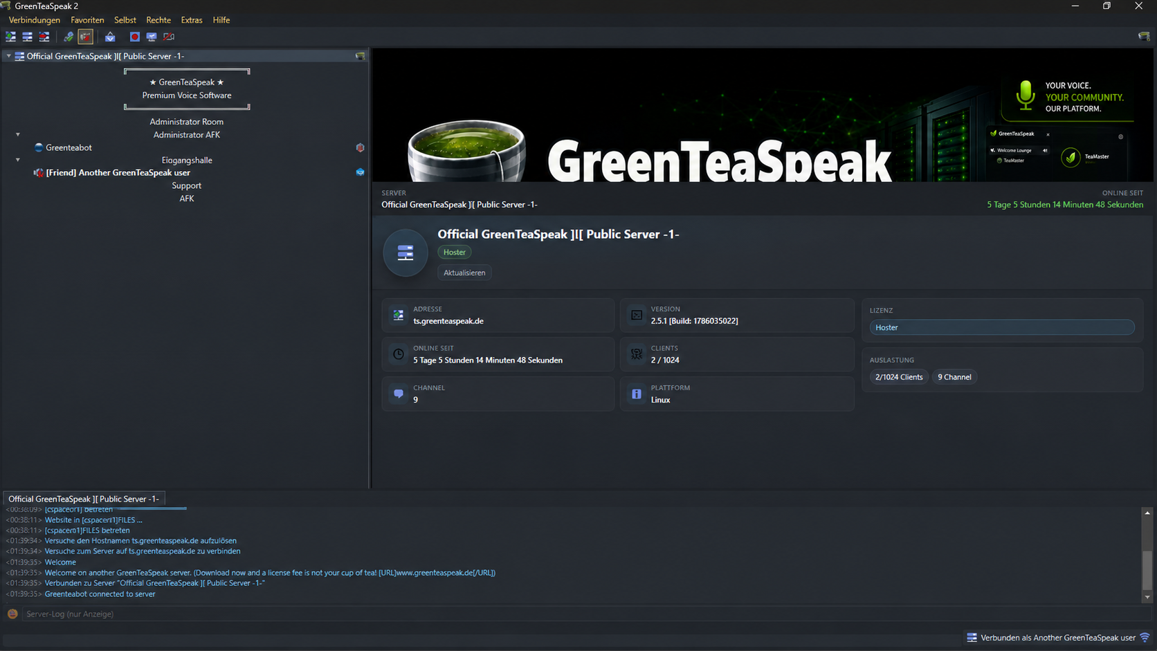Click the ts.greenteaspeak.de address text
The width and height of the screenshot is (1157, 651).
click(x=448, y=321)
